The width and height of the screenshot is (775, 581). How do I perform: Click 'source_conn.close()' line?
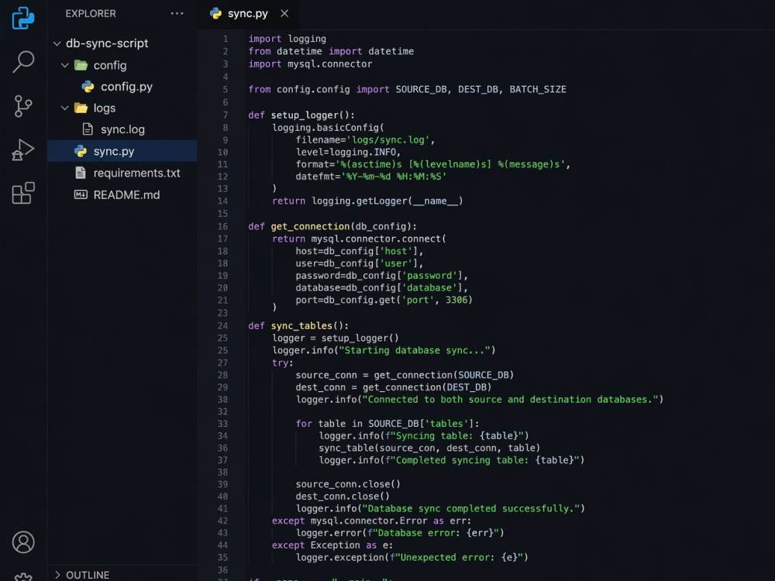(x=348, y=484)
